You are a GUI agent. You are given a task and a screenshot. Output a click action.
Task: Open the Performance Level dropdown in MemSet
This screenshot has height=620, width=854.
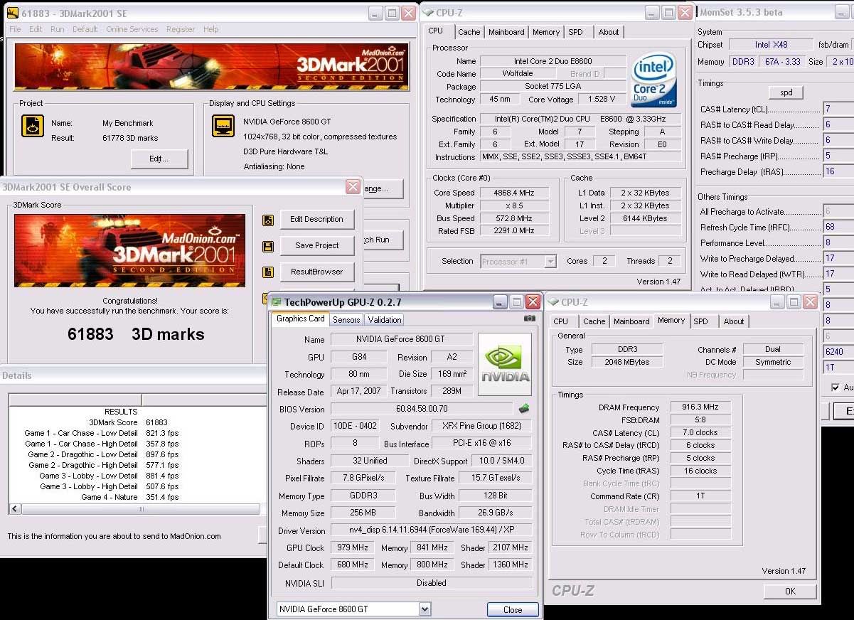click(838, 242)
